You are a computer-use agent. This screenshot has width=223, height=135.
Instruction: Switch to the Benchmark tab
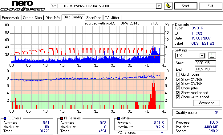[10, 18]
